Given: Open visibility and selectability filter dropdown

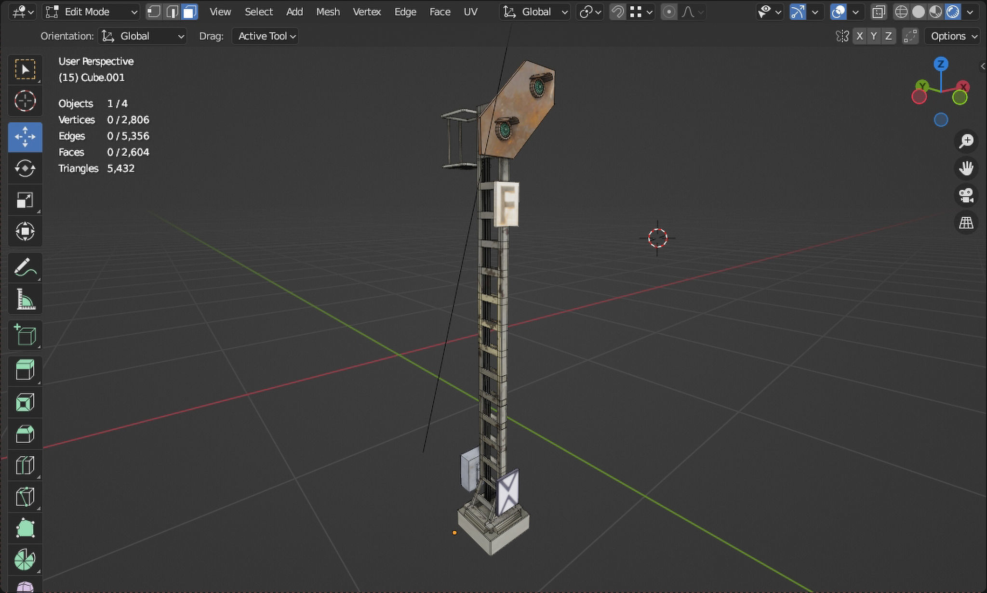Looking at the screenshot, I should click(769, 12).
